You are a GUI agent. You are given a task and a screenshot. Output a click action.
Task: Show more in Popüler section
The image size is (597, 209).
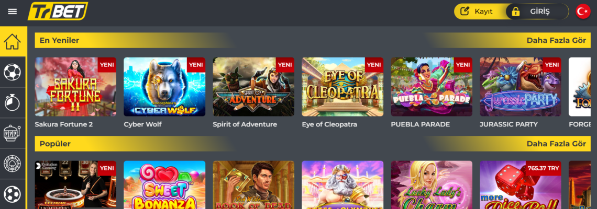[x=556, y=144]
